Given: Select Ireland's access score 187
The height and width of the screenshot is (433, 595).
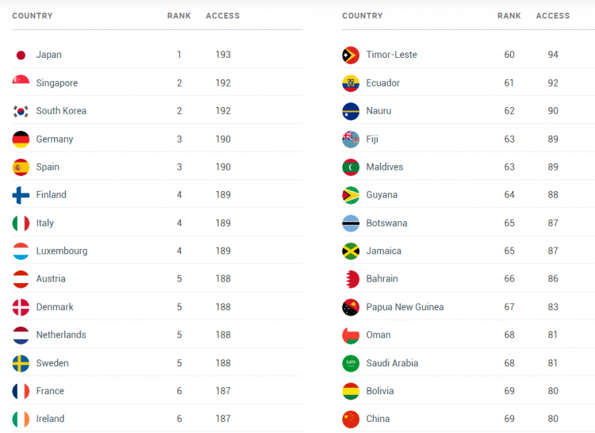Looking at the screenshot, I should (x=223, y=419).
